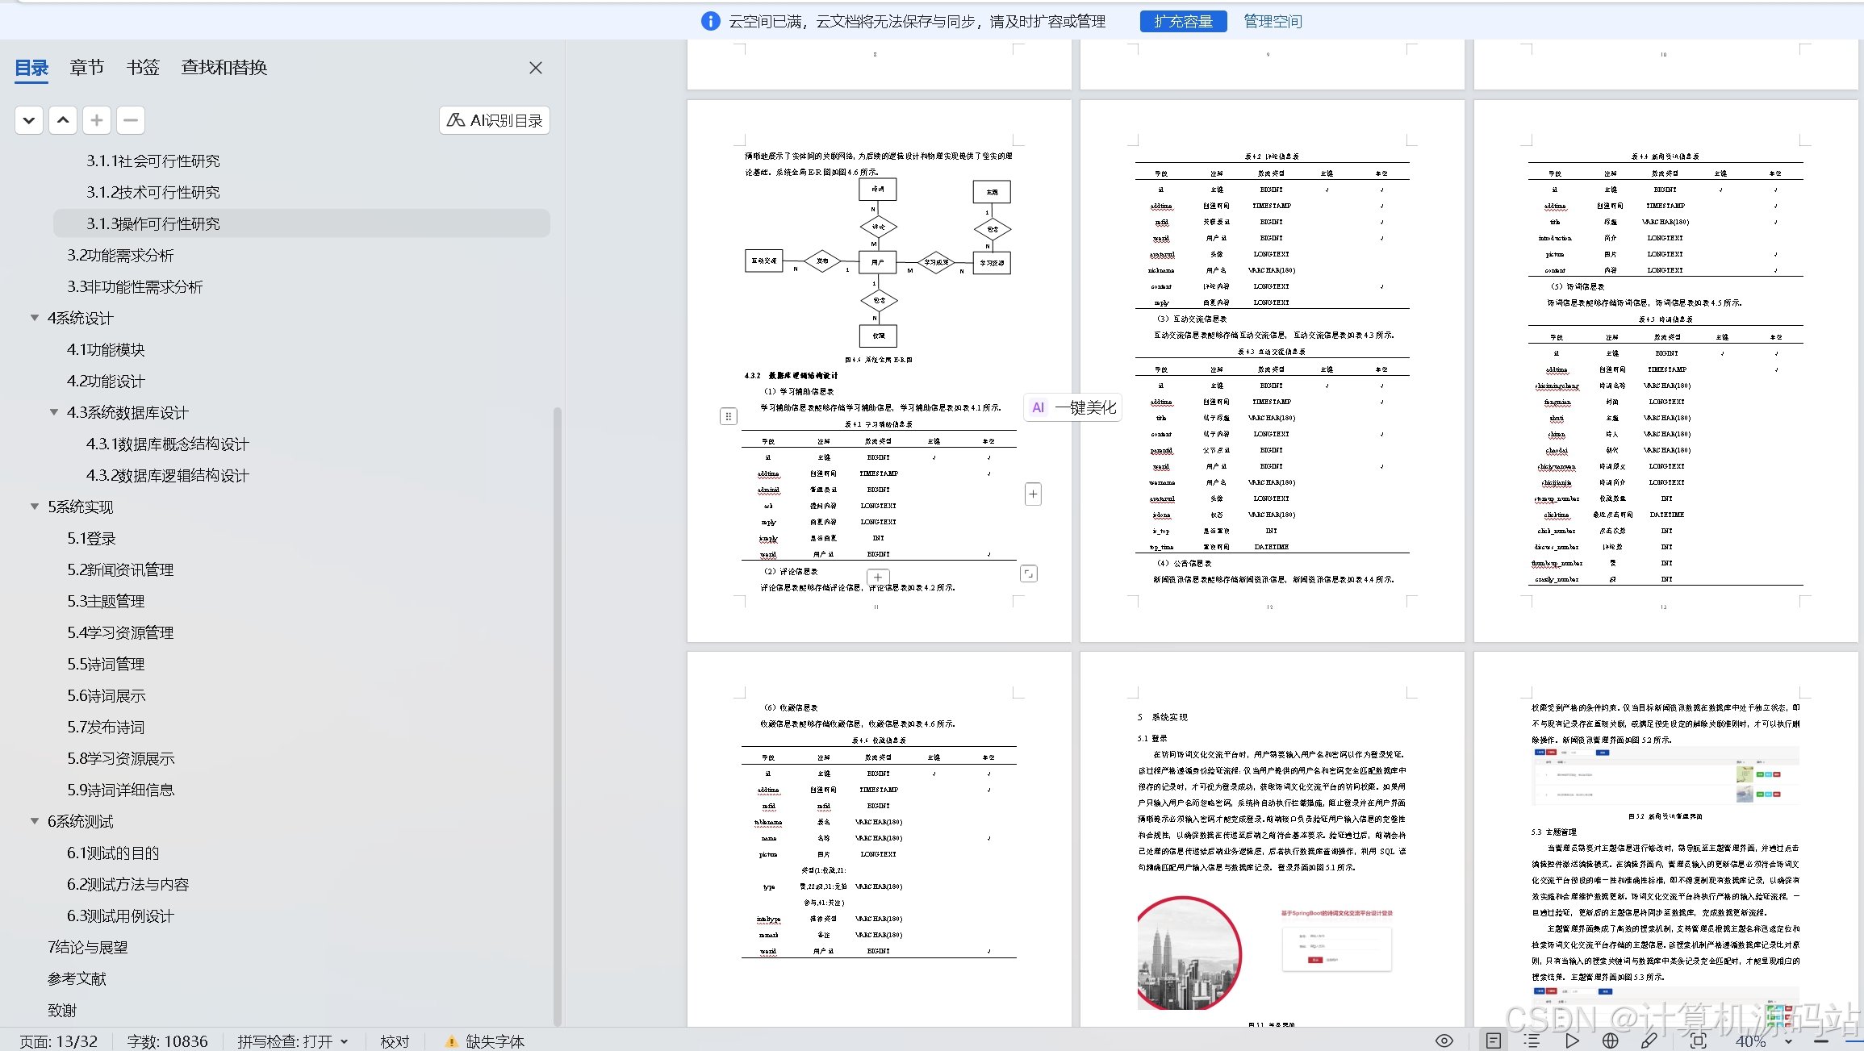Switch to 章节 tab
This screenshot has width=1864, height=1051.
87,68
